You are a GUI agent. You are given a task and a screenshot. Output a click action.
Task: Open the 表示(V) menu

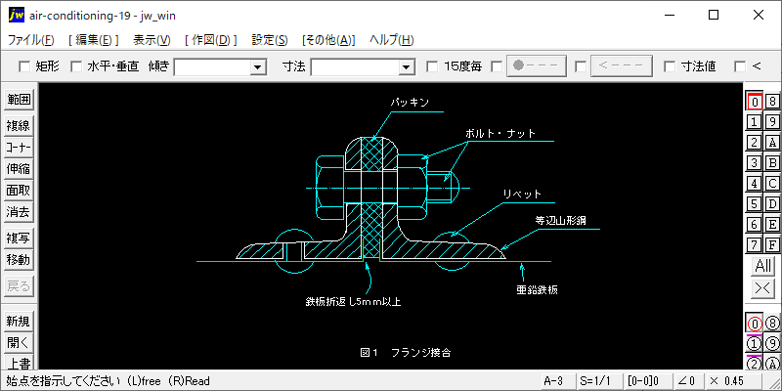coord(152,40)
